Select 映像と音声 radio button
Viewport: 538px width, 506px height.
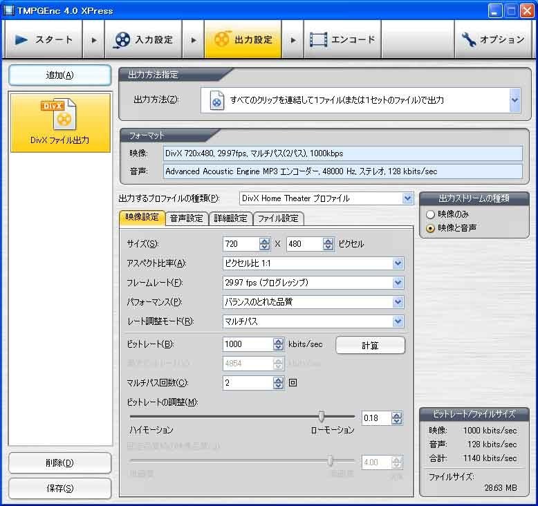[430, 229]
